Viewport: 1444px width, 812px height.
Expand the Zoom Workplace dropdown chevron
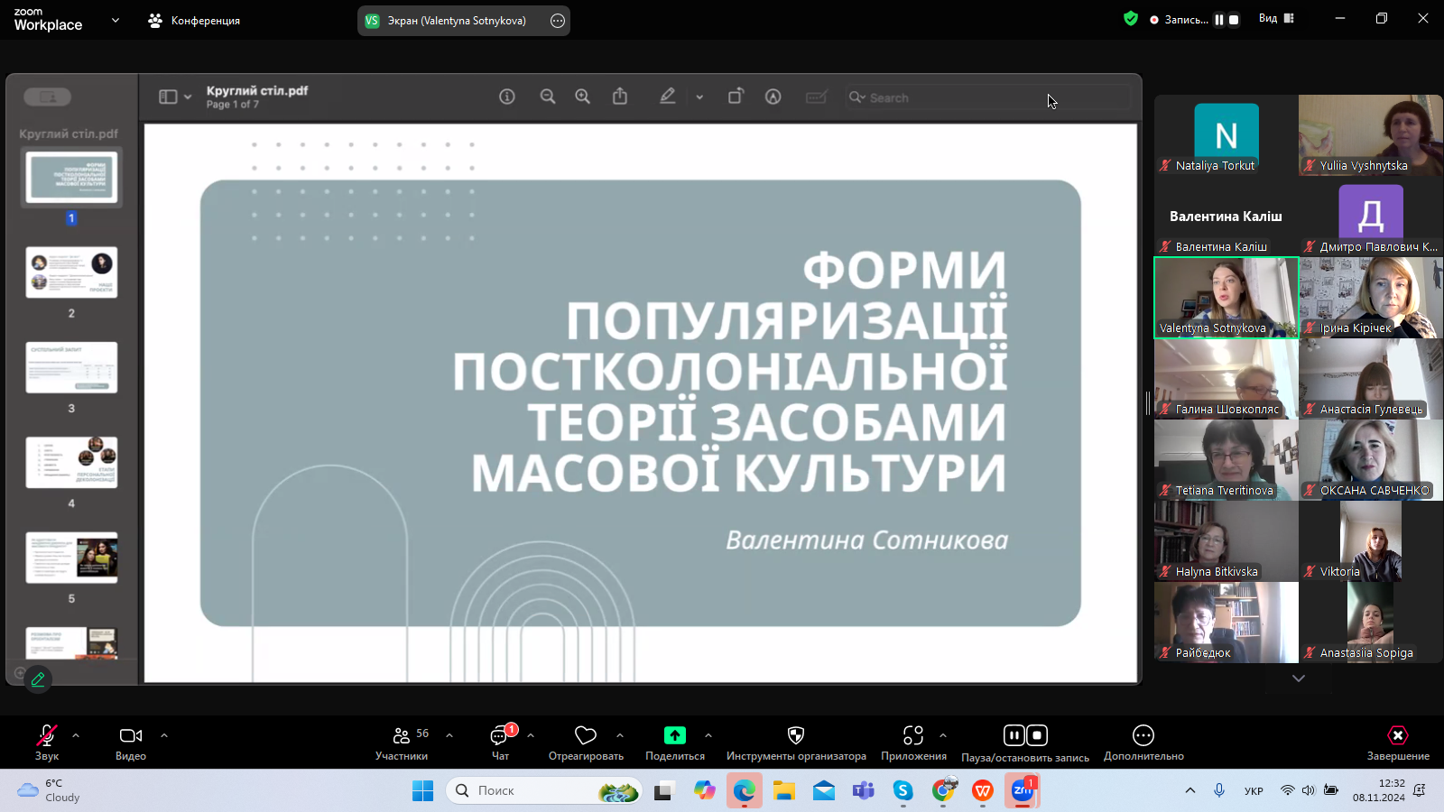[116, 20]
